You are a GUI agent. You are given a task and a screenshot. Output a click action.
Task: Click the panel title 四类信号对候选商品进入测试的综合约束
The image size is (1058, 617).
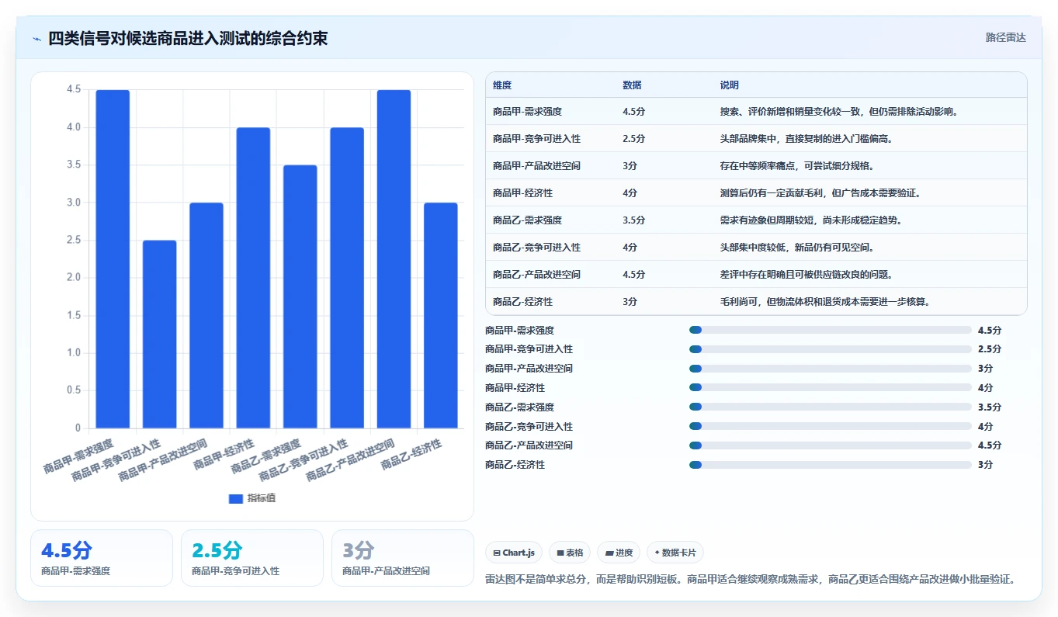click(188, 38)
